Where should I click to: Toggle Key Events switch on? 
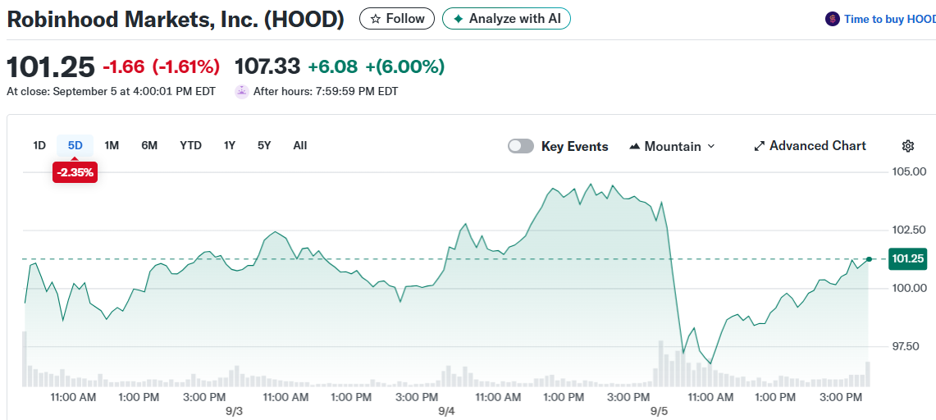click(x=521, y=146)
